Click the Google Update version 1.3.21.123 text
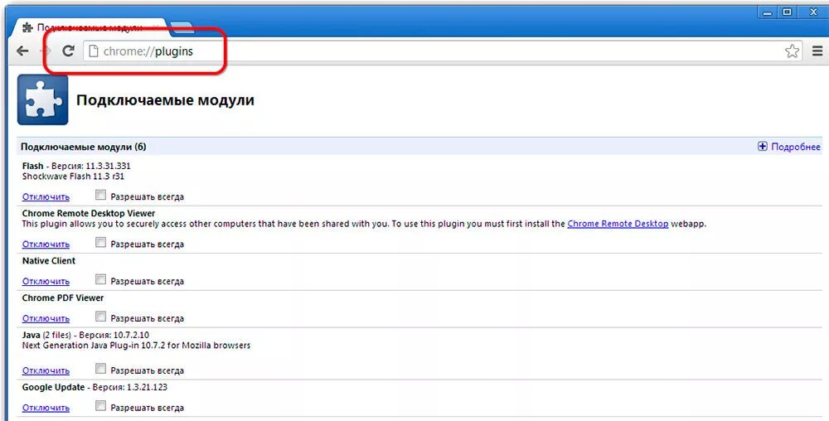 [95, 387]
